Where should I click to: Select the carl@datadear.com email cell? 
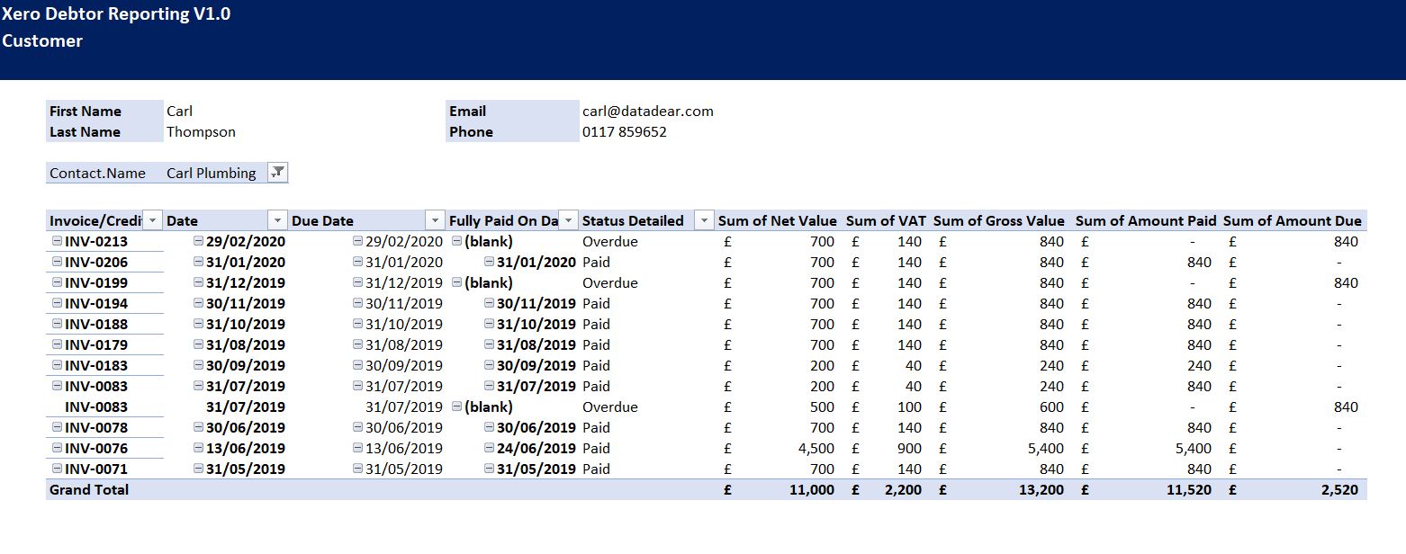coord(647,112)
